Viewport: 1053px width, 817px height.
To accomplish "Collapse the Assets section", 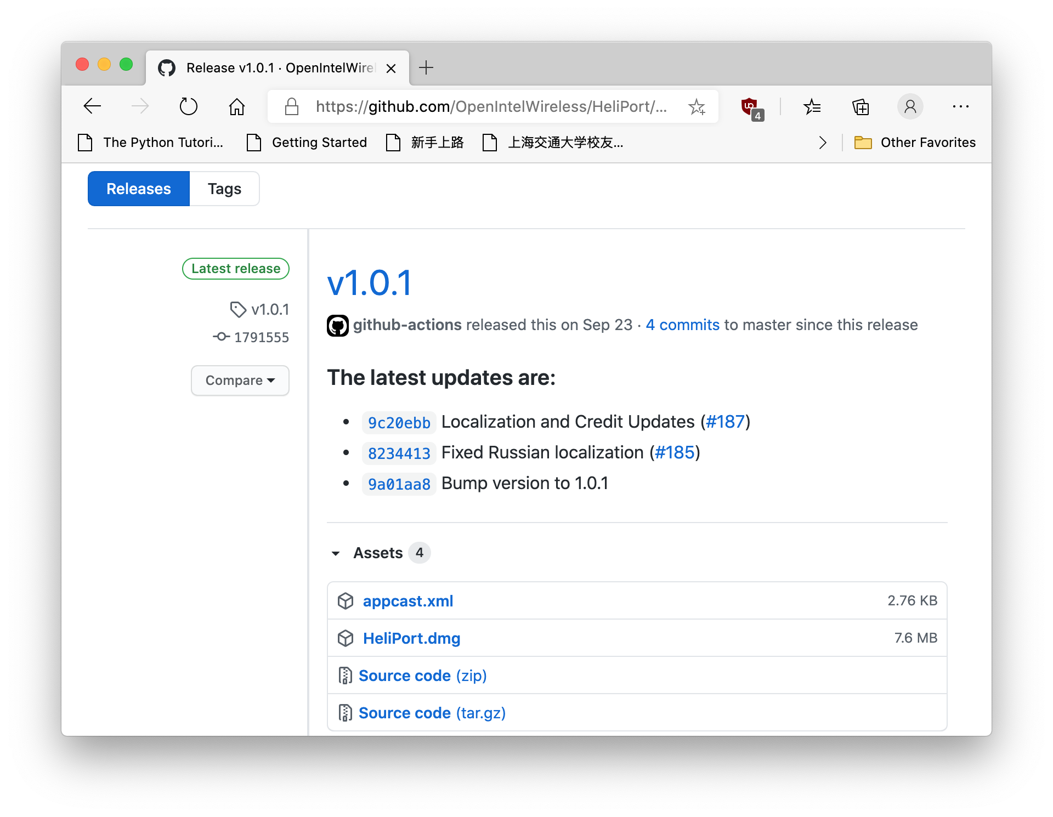I will pos(336,553).
